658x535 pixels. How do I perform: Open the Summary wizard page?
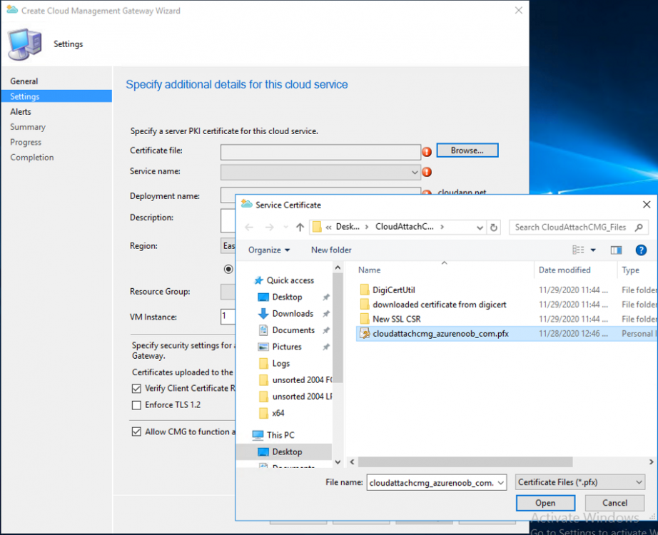28,127
